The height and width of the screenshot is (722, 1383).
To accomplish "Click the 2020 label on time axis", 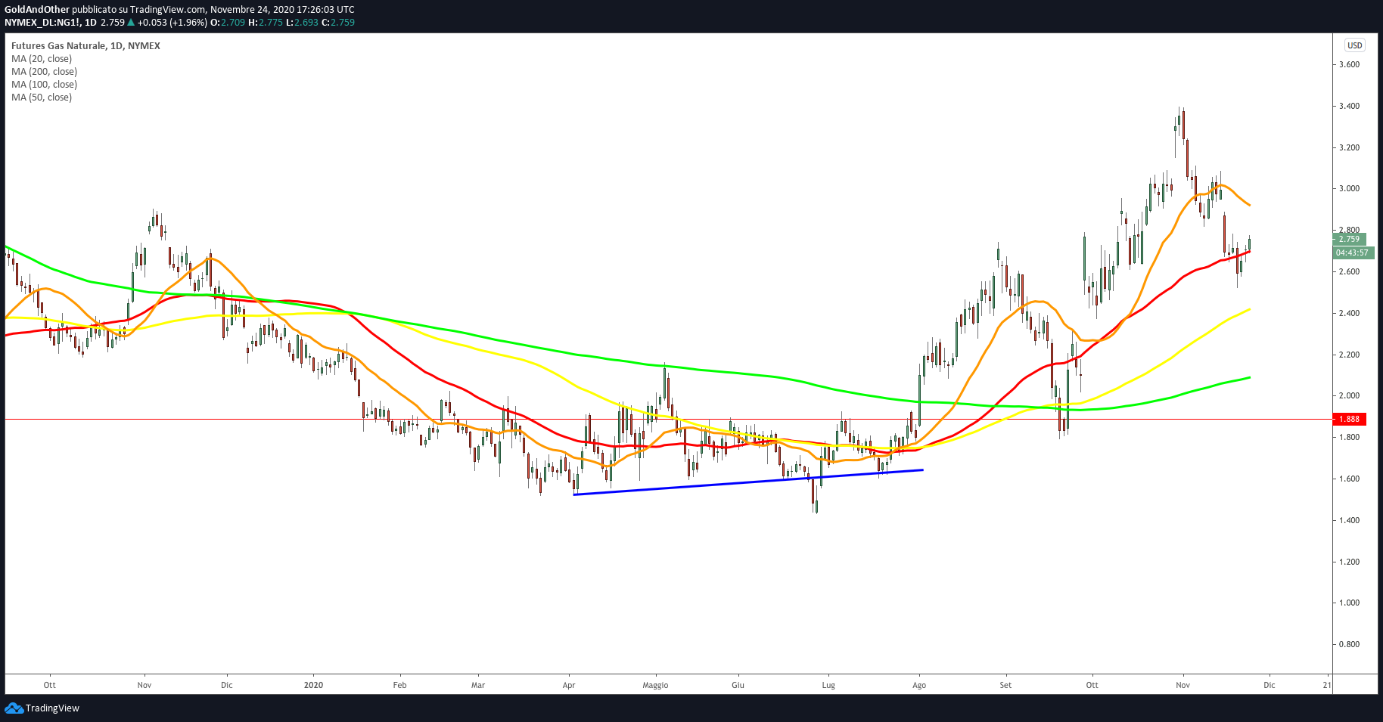I will 313,686.
